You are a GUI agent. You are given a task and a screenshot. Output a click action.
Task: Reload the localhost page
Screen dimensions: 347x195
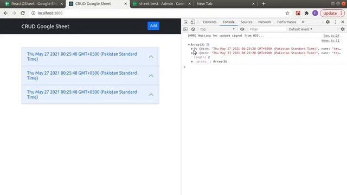23,13
